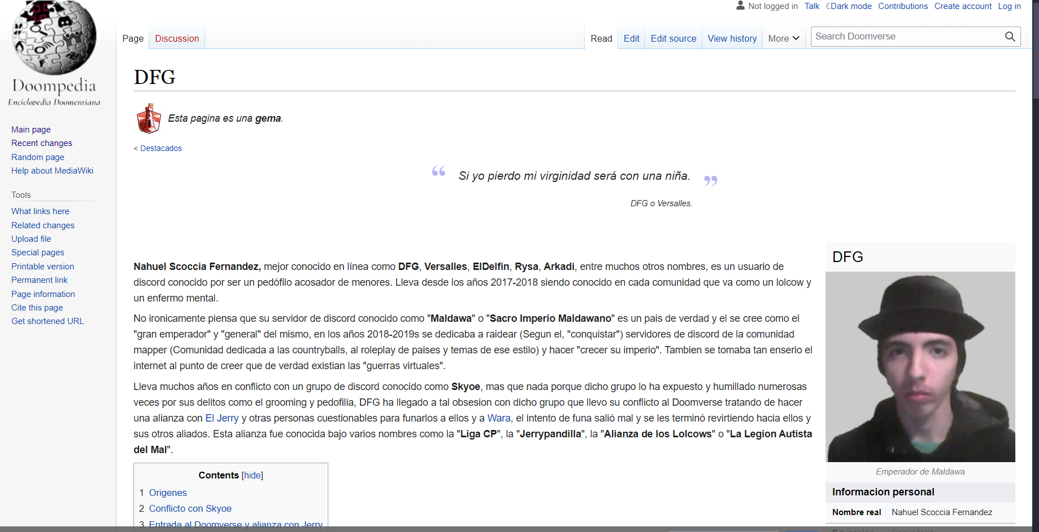This screenshot has height=532, width=1039.
Task: Open the Edit source tab
Action: [674, 38]
